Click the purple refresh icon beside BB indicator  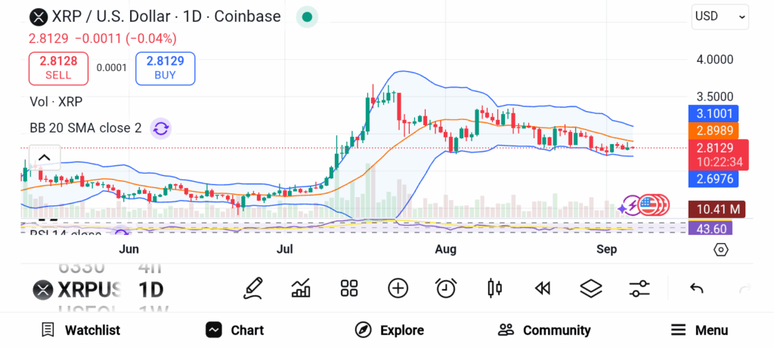coord(160,128)
